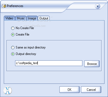Choose the Create File radio option
Screen dimensions: 108x97
tap(13, 34)
